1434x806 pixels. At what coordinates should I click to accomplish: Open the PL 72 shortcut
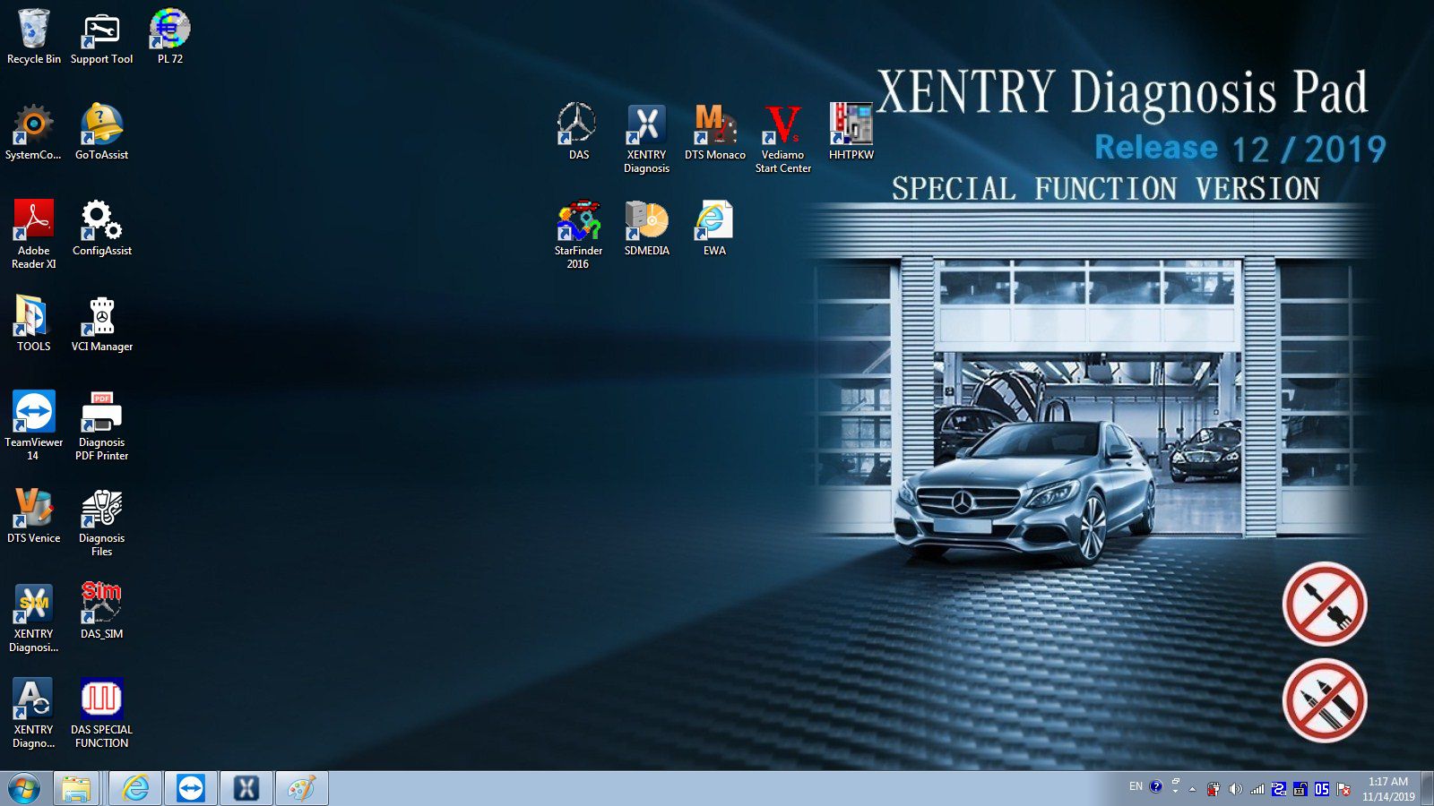(x=169, y=37)
